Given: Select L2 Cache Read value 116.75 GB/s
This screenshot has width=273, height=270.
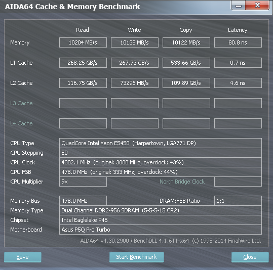Looking at the screenshot, I should [83, 83].
